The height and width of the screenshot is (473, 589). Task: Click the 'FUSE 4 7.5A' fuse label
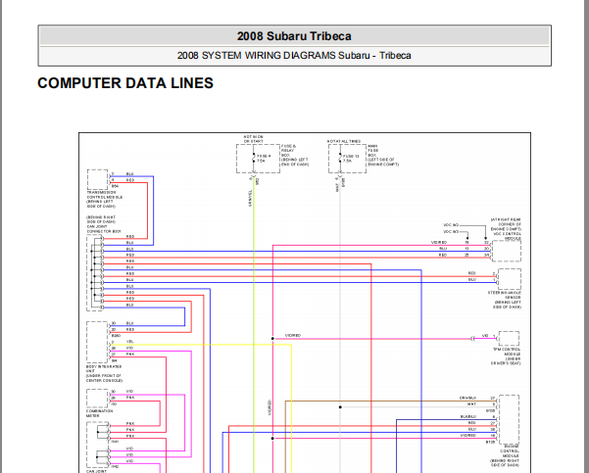point(264,159)
